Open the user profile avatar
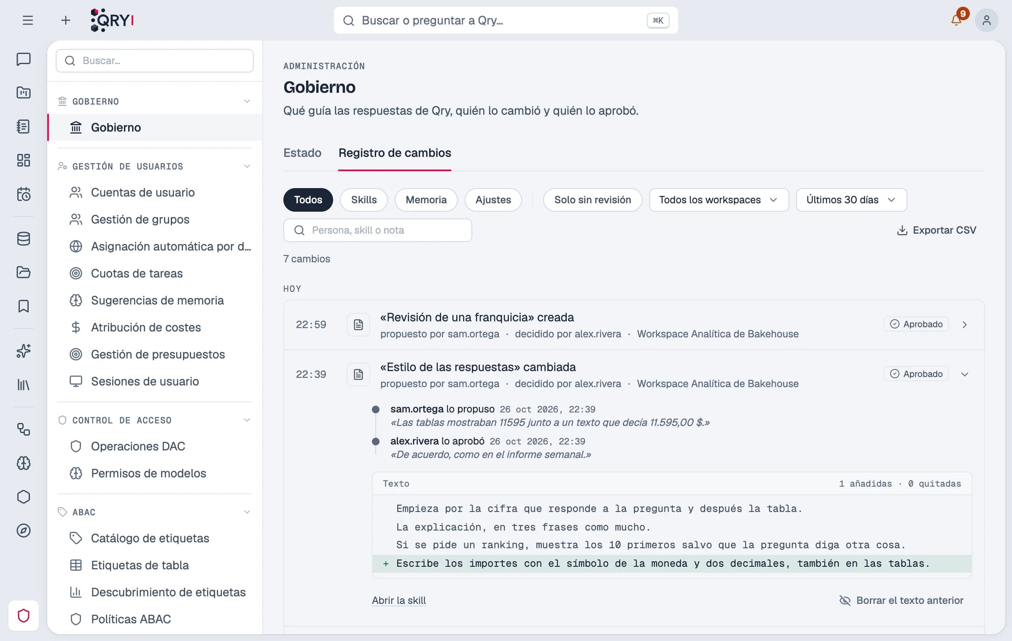1012x641 pixels. pos(986,20)
